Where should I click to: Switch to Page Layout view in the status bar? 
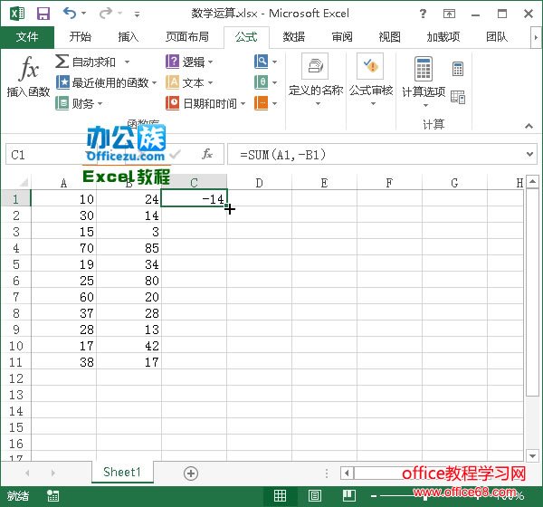tap(313, 495)
